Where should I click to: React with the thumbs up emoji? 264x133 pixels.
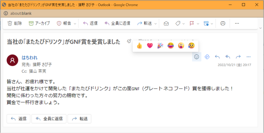pos(139,46)
